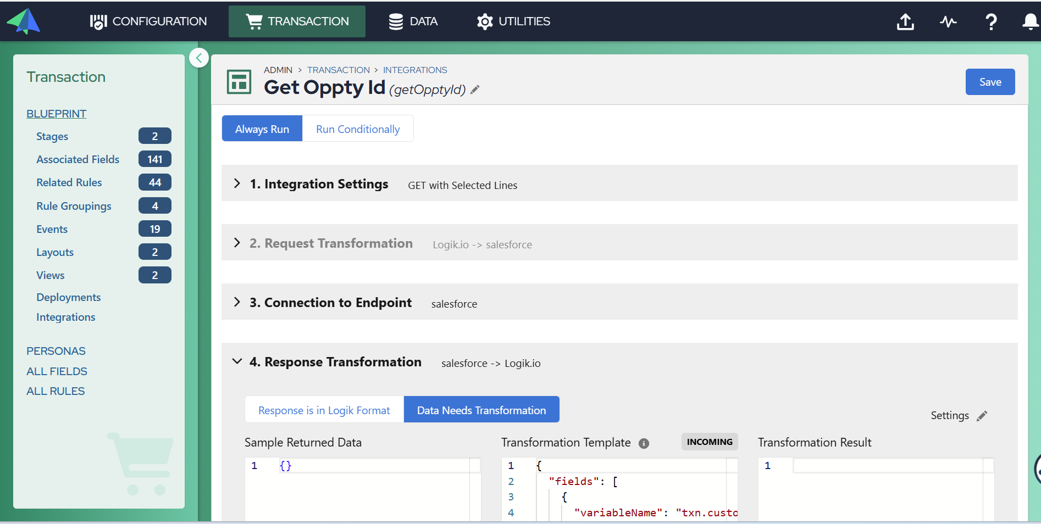Open Related Rules in the sidebar
Viewport: 1041px width, 524px height.
tap(69, 182)
